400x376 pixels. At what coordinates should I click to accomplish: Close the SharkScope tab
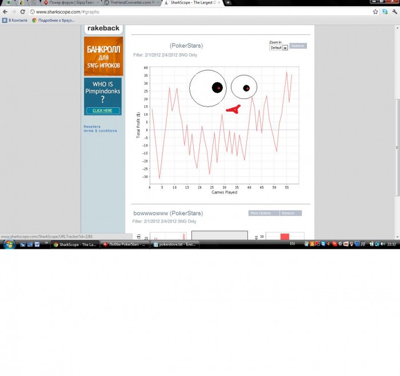(219, 2)
